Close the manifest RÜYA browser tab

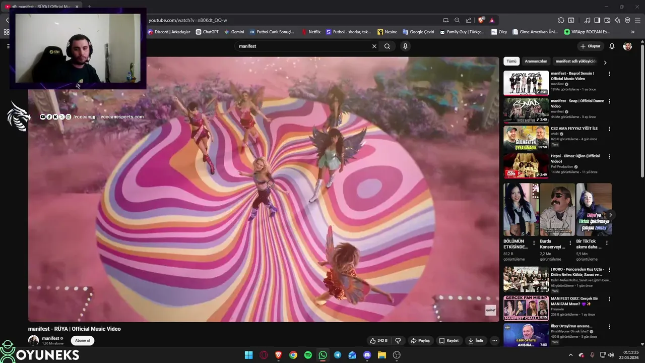(77, 7)
